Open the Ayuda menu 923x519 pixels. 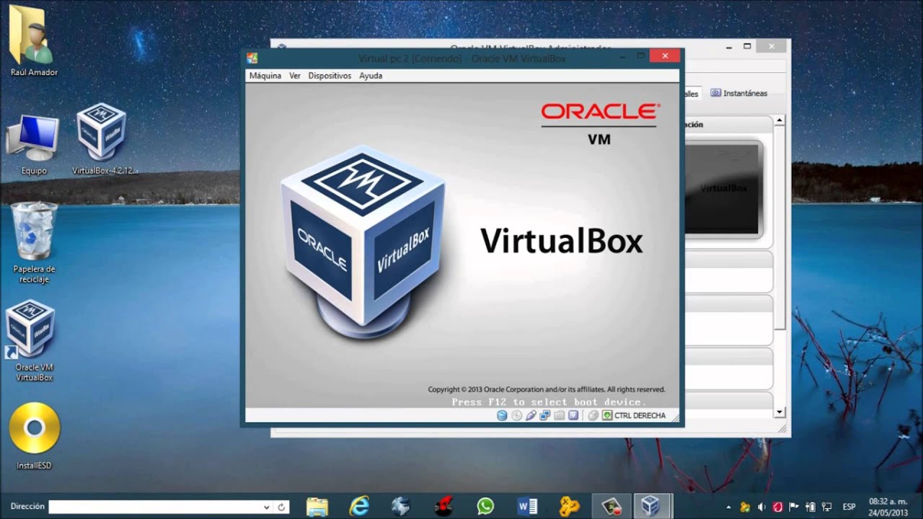click(x=371, y=76)
